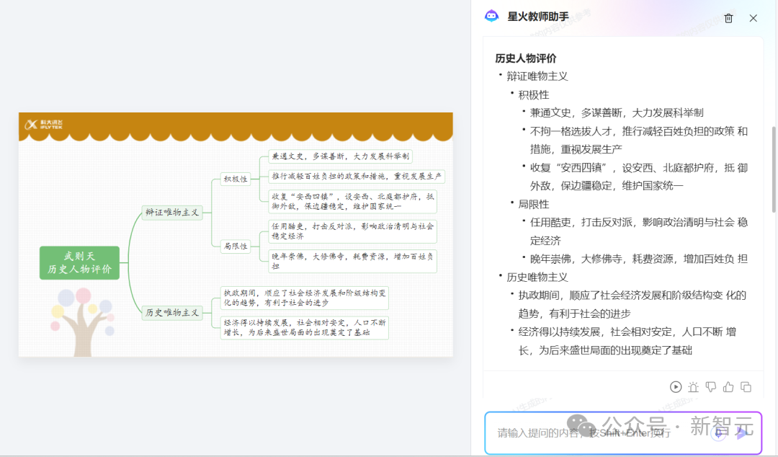
Task: Clear the conversation using the trash icon
Action: tap(728, 18)
